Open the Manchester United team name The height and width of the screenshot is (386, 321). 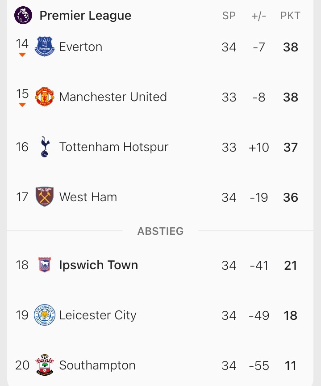[x=113, y=97]
